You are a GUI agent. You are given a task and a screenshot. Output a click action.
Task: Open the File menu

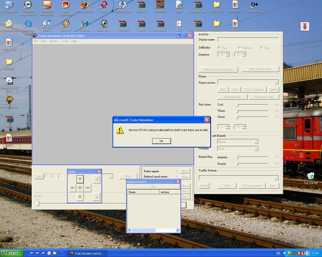coord(36,41)
